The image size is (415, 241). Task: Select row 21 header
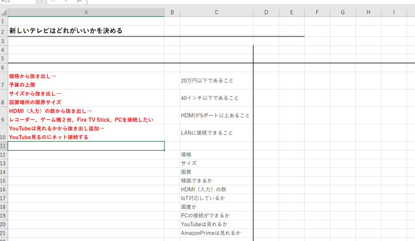click(x=4, y=233)
